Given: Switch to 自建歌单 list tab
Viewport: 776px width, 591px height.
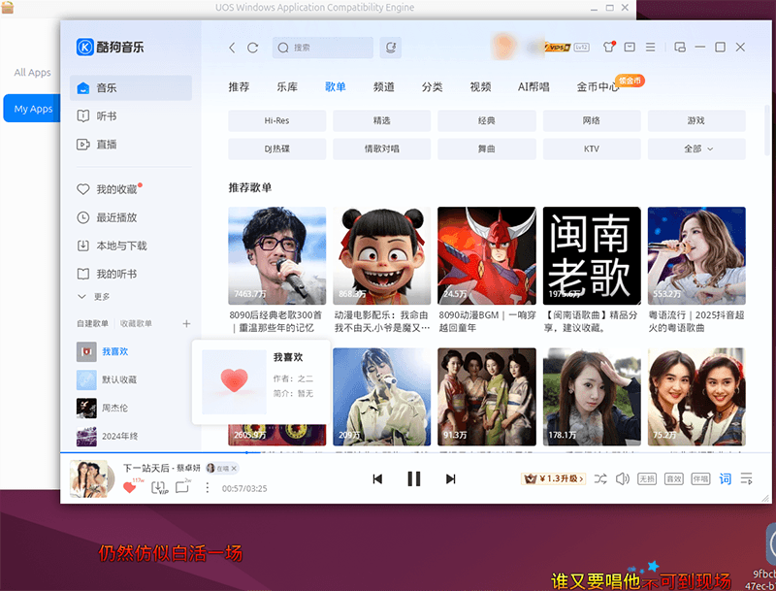Looking at the screenshot, I should click(92, 324).
